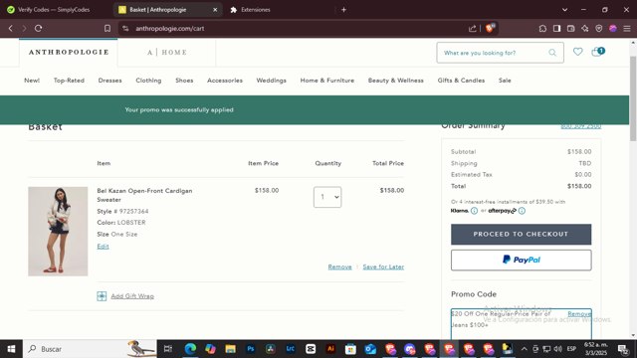Go back using the browser back arrow
Screen dimensions: 637x358
pos(11,29)
